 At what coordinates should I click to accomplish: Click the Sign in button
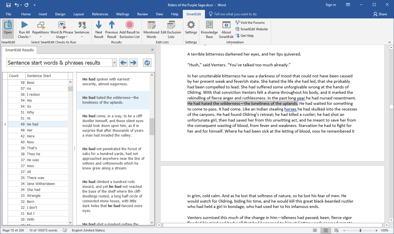pos(331,5)
